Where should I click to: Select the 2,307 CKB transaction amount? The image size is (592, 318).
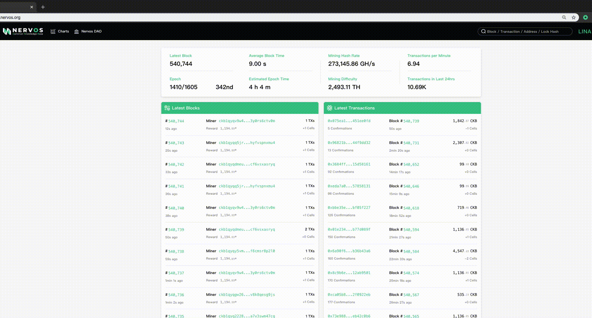[465, 142]
